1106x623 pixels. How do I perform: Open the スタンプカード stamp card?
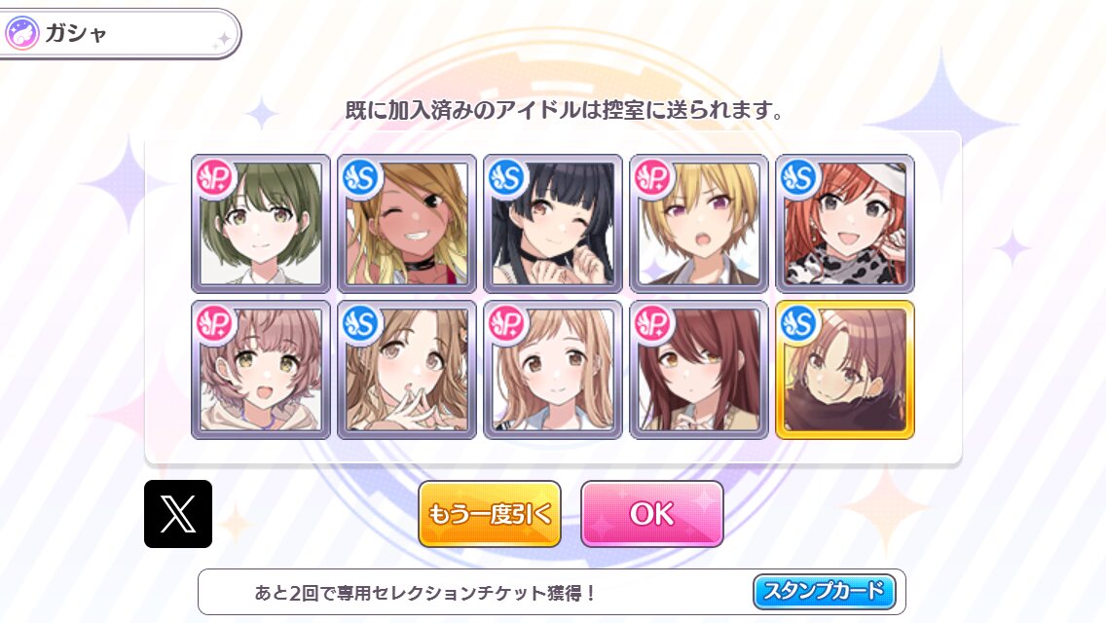(x=824, y=591)
